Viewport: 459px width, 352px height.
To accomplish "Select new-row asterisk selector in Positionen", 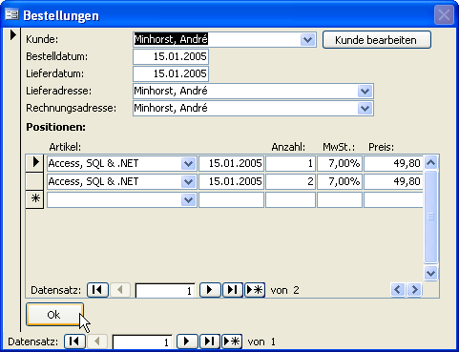I will click(34, 199).
